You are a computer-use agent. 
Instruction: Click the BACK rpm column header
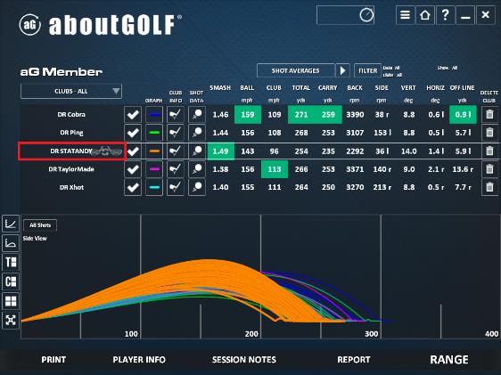click(355, 88)
